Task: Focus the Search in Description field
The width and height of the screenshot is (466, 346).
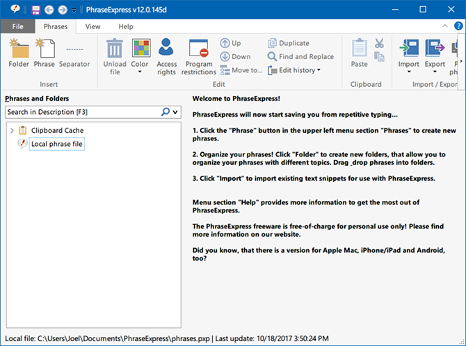Action: 83,112
